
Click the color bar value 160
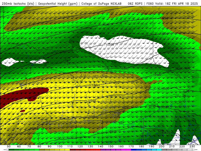click(121, 146)
